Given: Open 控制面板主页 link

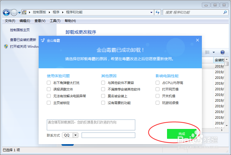Looking at the screenshot, I should coord(20,30).
